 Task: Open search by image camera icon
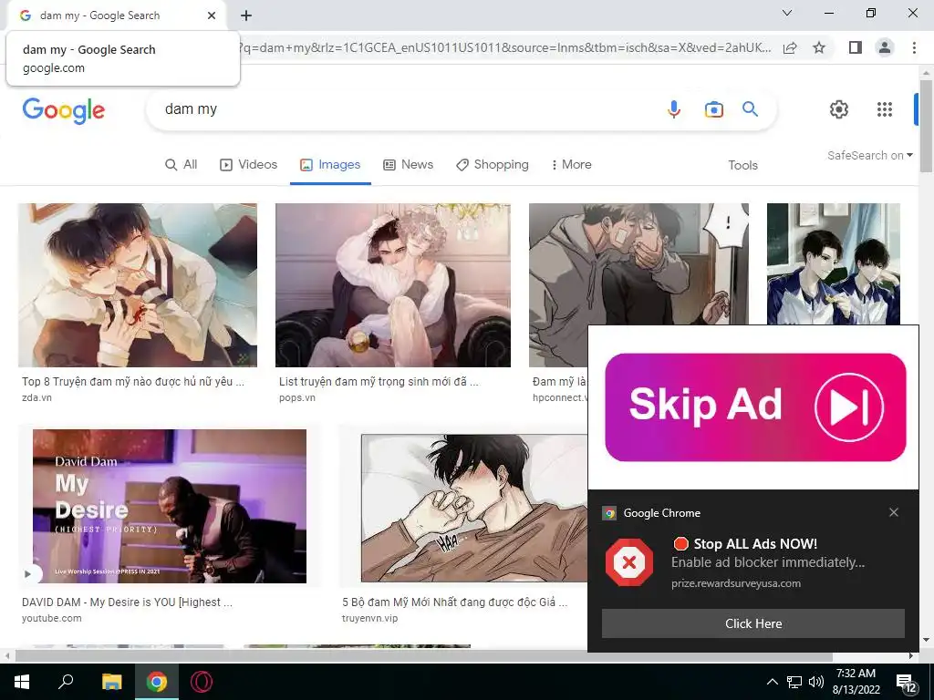713,109
